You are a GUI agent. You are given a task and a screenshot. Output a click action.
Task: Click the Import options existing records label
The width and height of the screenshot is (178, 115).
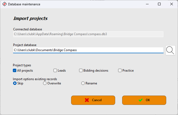[x=35, y=79]
